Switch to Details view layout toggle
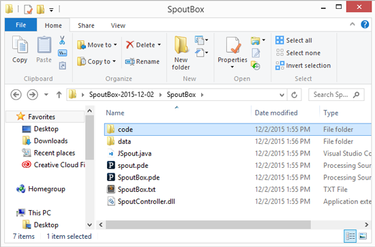The width and height of the screenshot is (375, 247). click(350, 236)
